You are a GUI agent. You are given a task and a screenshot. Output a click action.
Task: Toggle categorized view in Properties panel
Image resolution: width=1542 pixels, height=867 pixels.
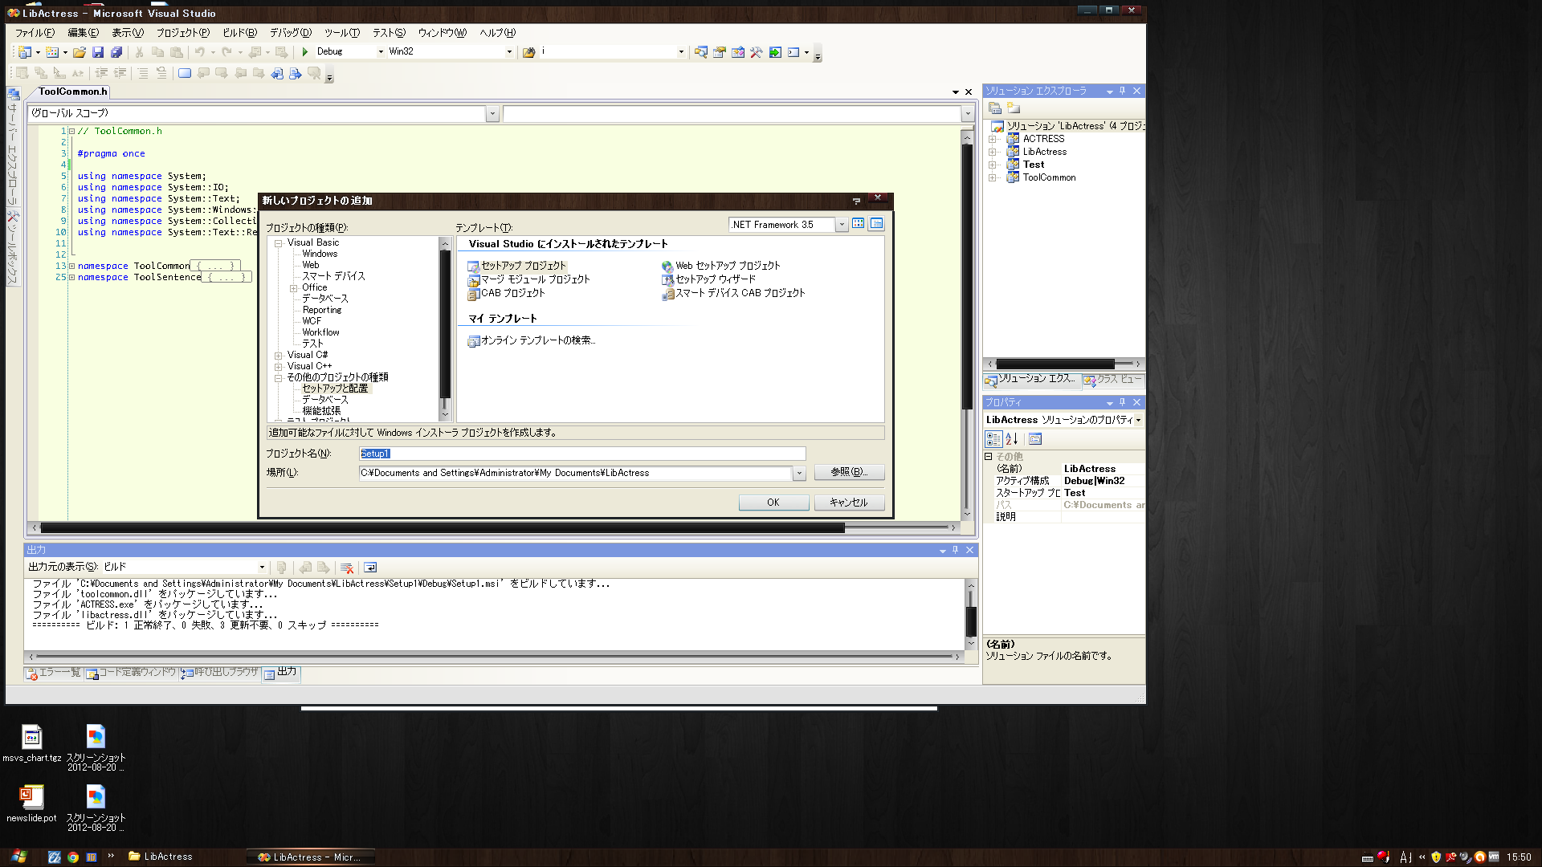coord(993,439)
